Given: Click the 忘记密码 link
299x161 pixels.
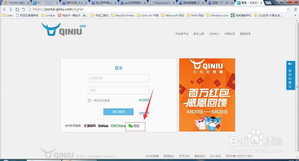Looking at the screenshot, I should click(x=144, y=100).
